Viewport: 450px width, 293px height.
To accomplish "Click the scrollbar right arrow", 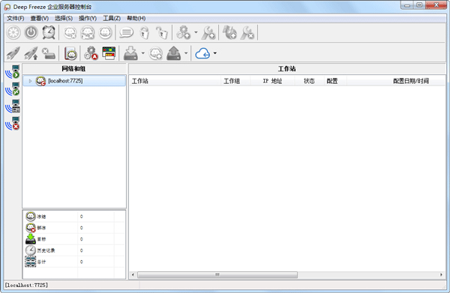I will 442,275.
